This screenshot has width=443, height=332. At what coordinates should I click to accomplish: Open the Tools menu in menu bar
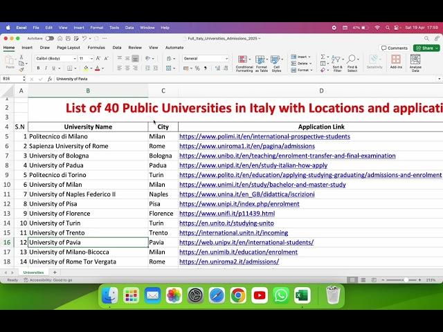tap(114, 28)
